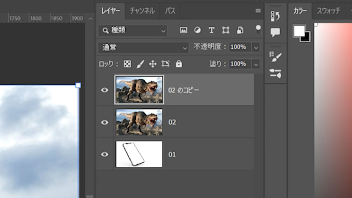The height and width of the screenshot is (198, 352).
Task: Lock image pixels brush icon
Action: [140, 64]
